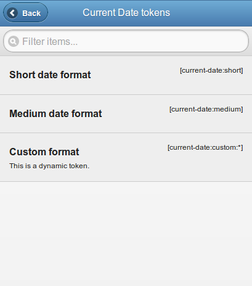Click the 'This is a dynamic token.' description
This screenshot has height=286, width=252.
coord(49,166)
